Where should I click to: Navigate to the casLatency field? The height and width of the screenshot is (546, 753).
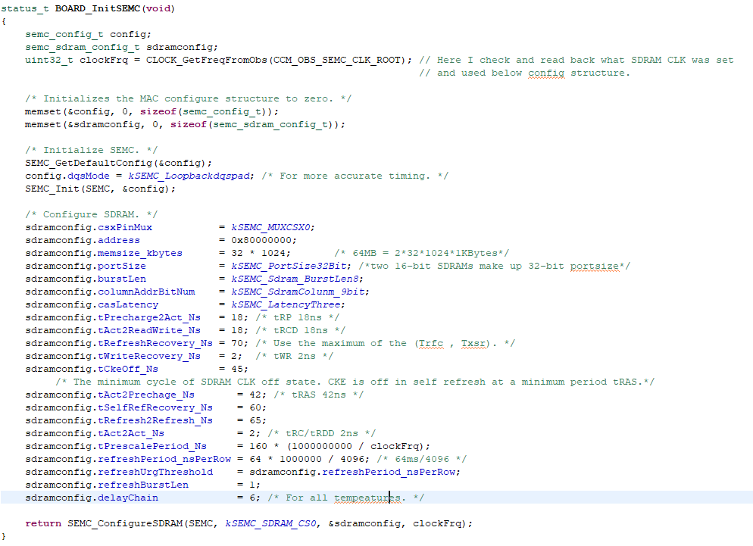coord(127,304)
